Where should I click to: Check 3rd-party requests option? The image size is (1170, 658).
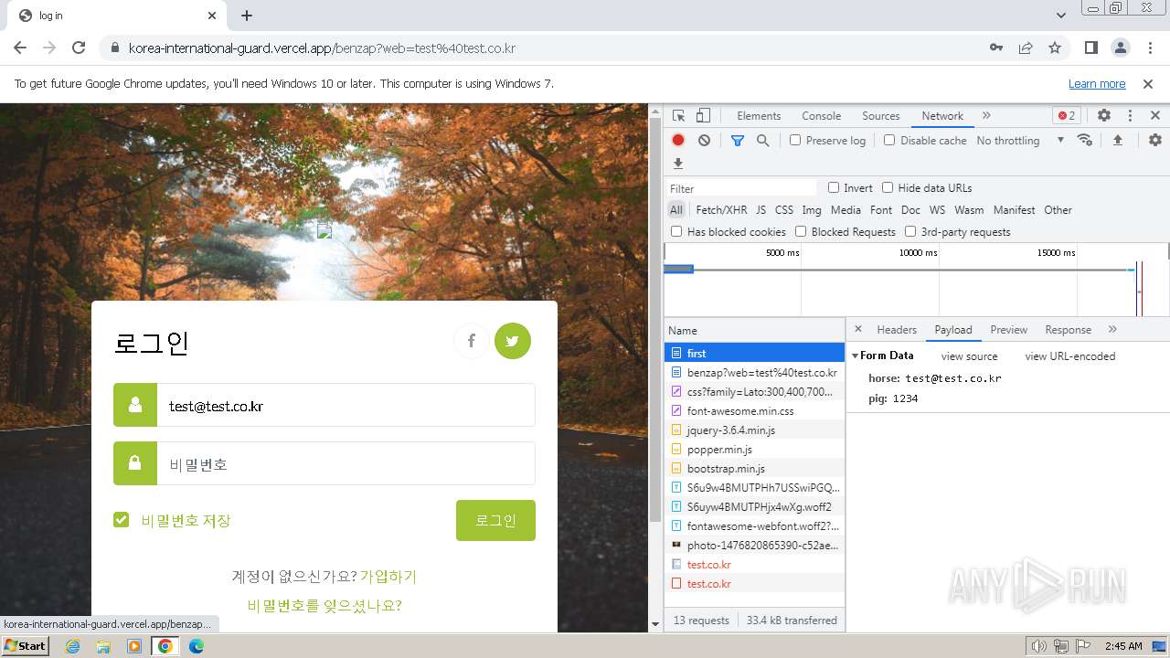pyautogui.click(x=910, y=231)
